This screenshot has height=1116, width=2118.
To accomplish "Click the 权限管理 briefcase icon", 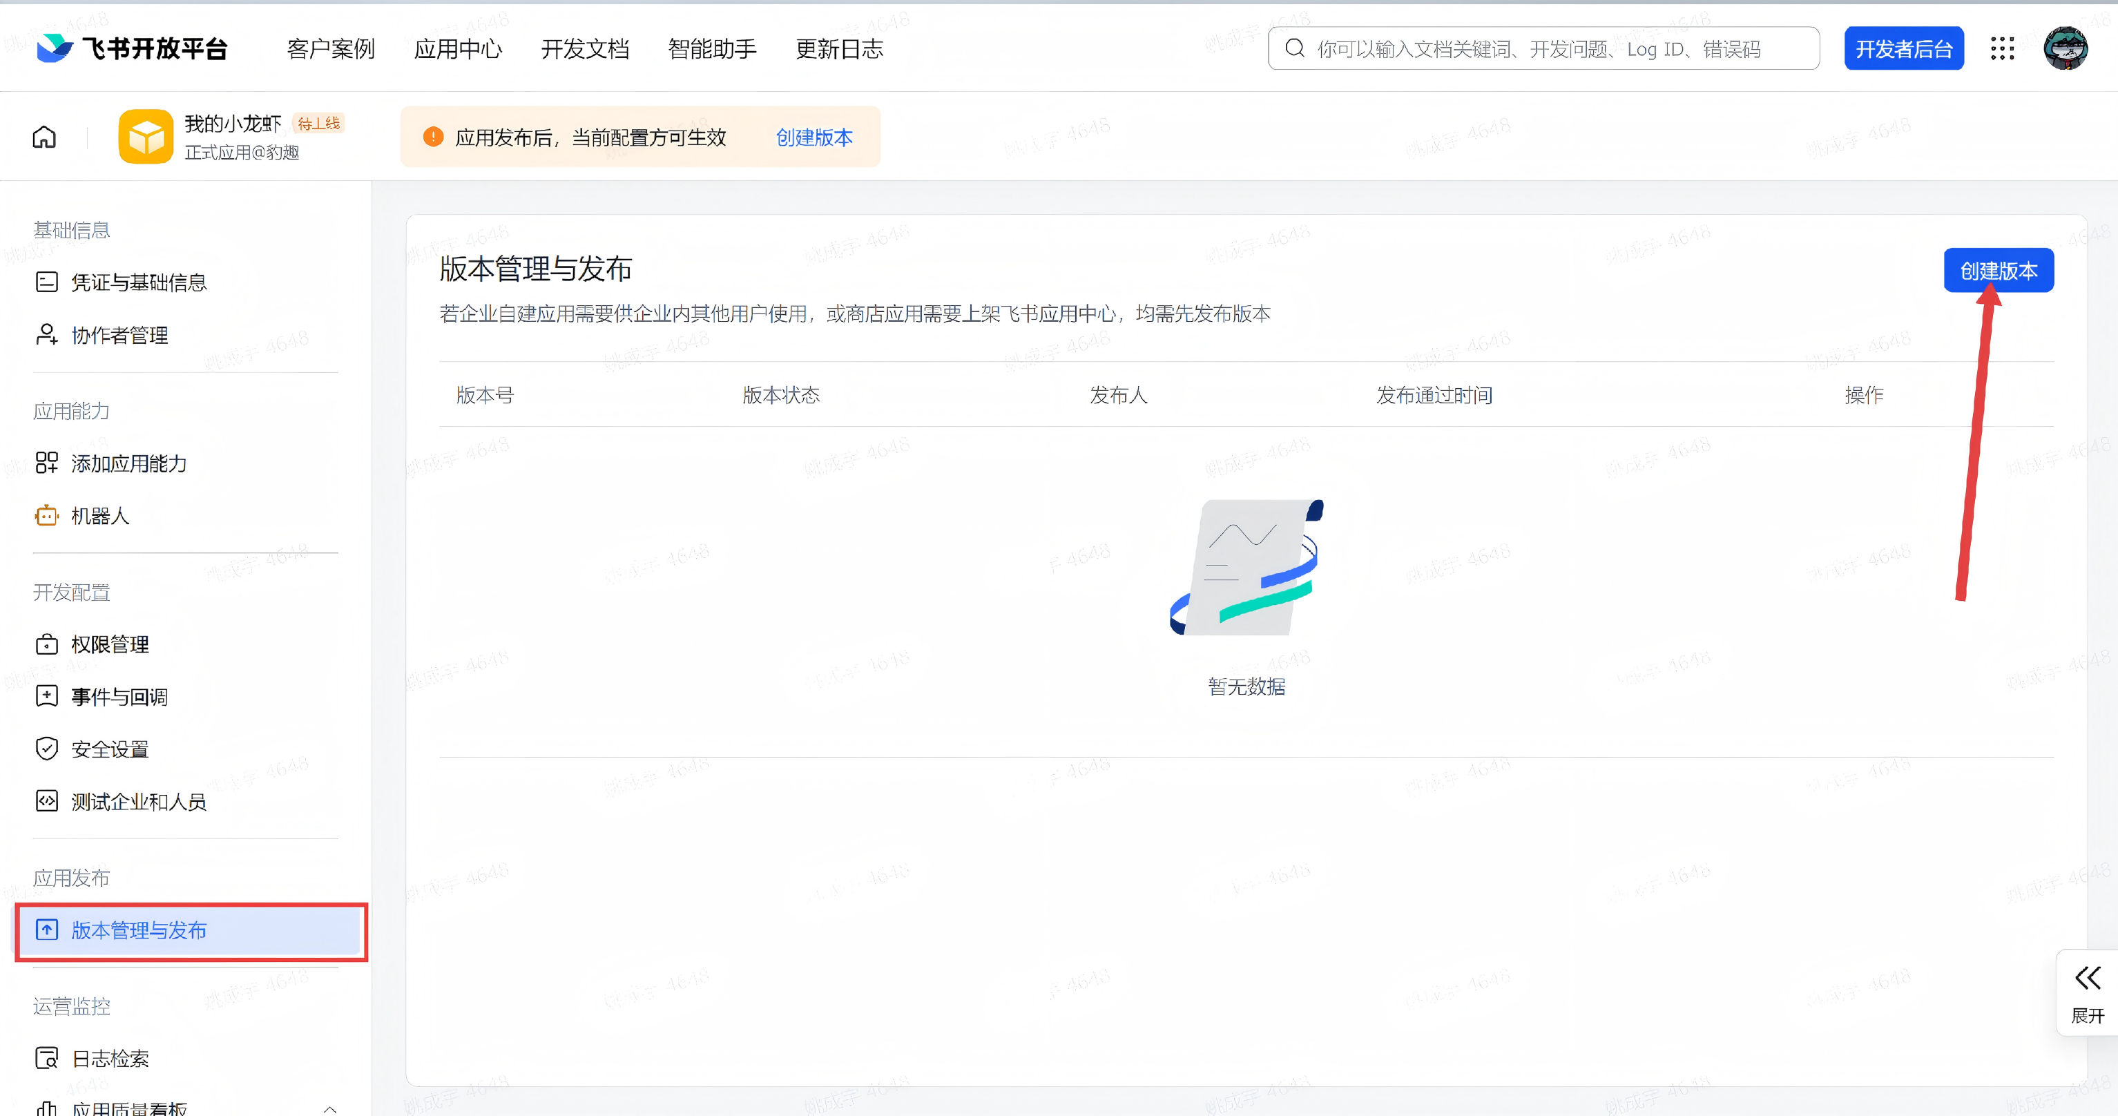I will (47, 644).
